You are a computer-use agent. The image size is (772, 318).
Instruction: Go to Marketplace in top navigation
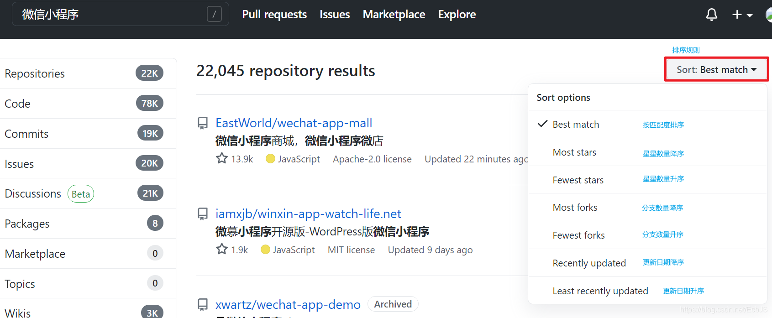pyautogui.click(x=394, y=15)
